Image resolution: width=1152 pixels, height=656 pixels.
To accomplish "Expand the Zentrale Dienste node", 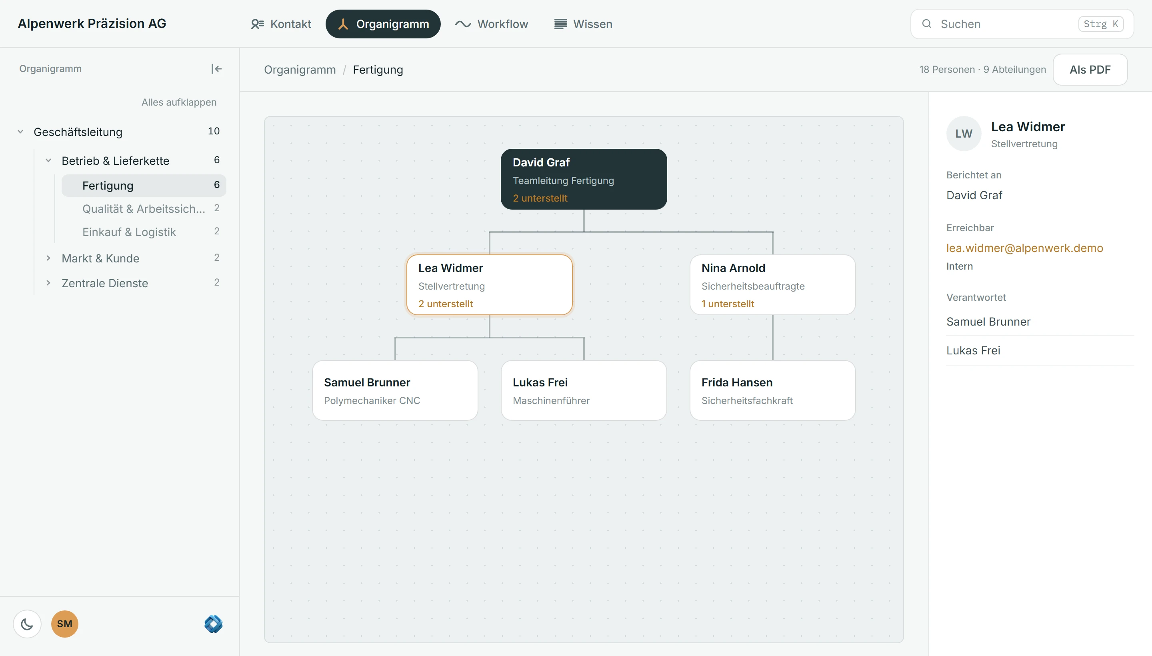I will (48, 283).
